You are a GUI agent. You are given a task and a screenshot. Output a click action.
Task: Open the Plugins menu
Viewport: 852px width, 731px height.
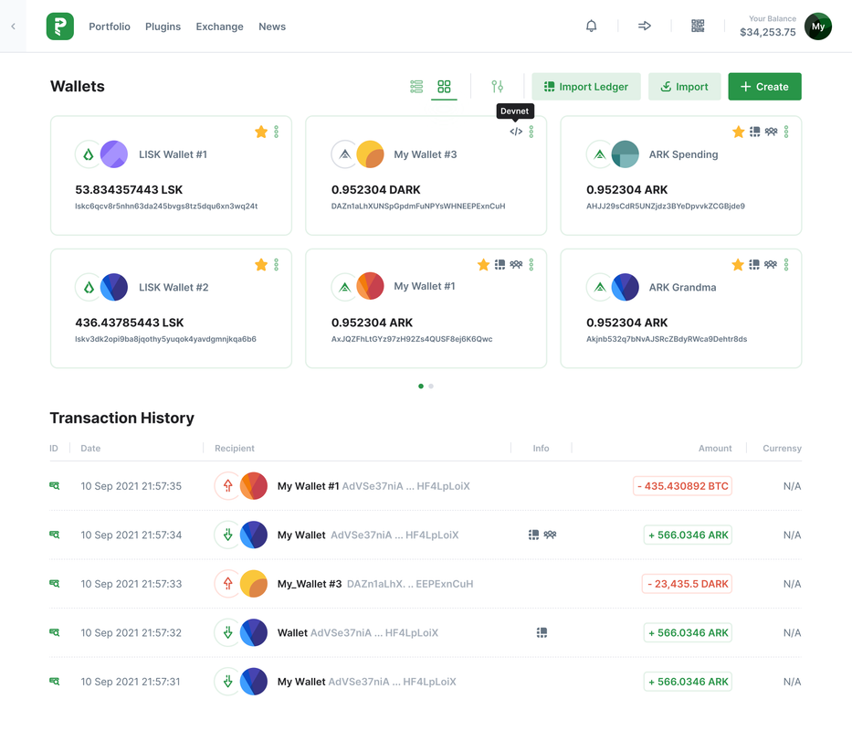point(163,26)
